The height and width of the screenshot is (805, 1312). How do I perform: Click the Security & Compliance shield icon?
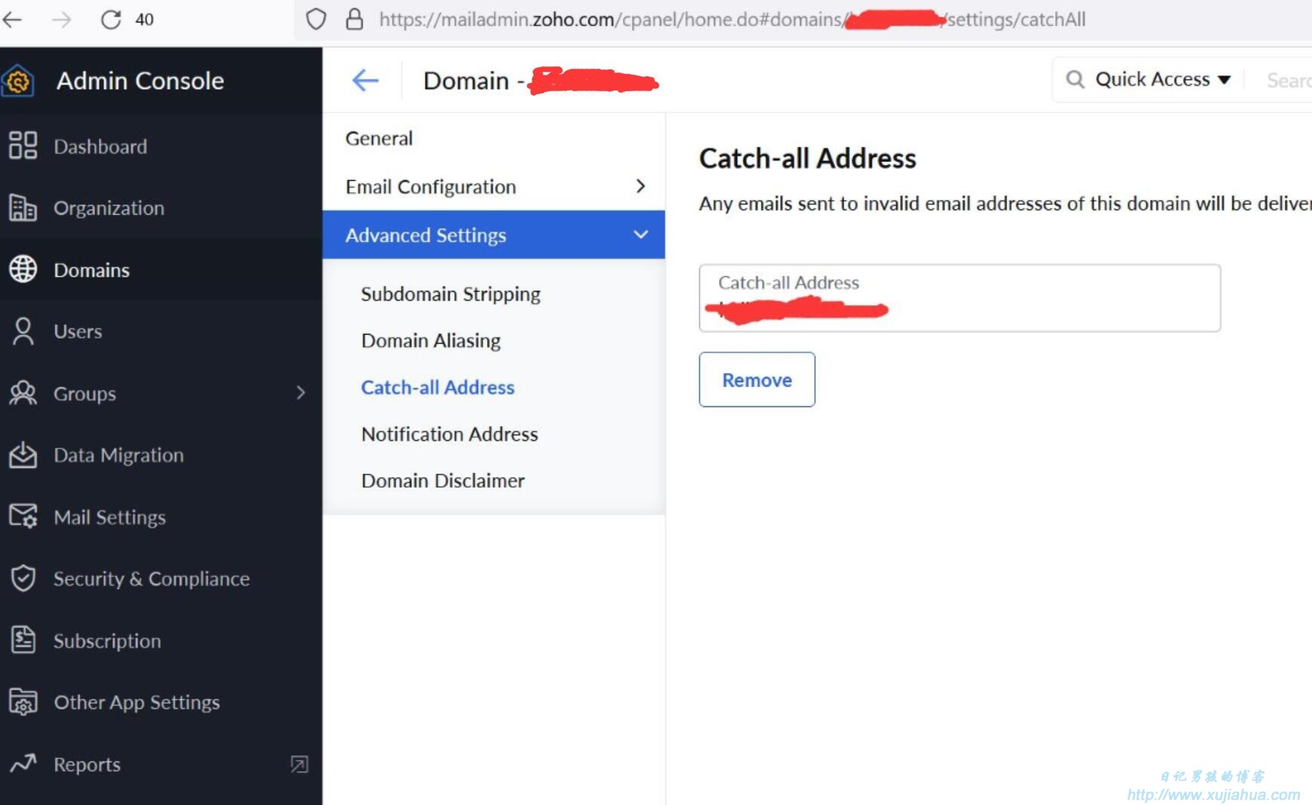tap(23, 578)
